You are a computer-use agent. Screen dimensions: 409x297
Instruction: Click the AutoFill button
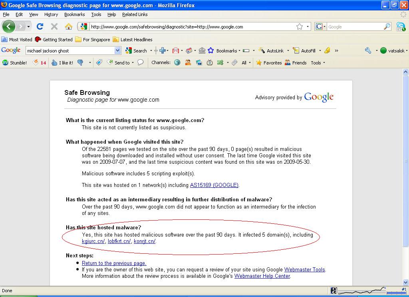pos(304,51)
